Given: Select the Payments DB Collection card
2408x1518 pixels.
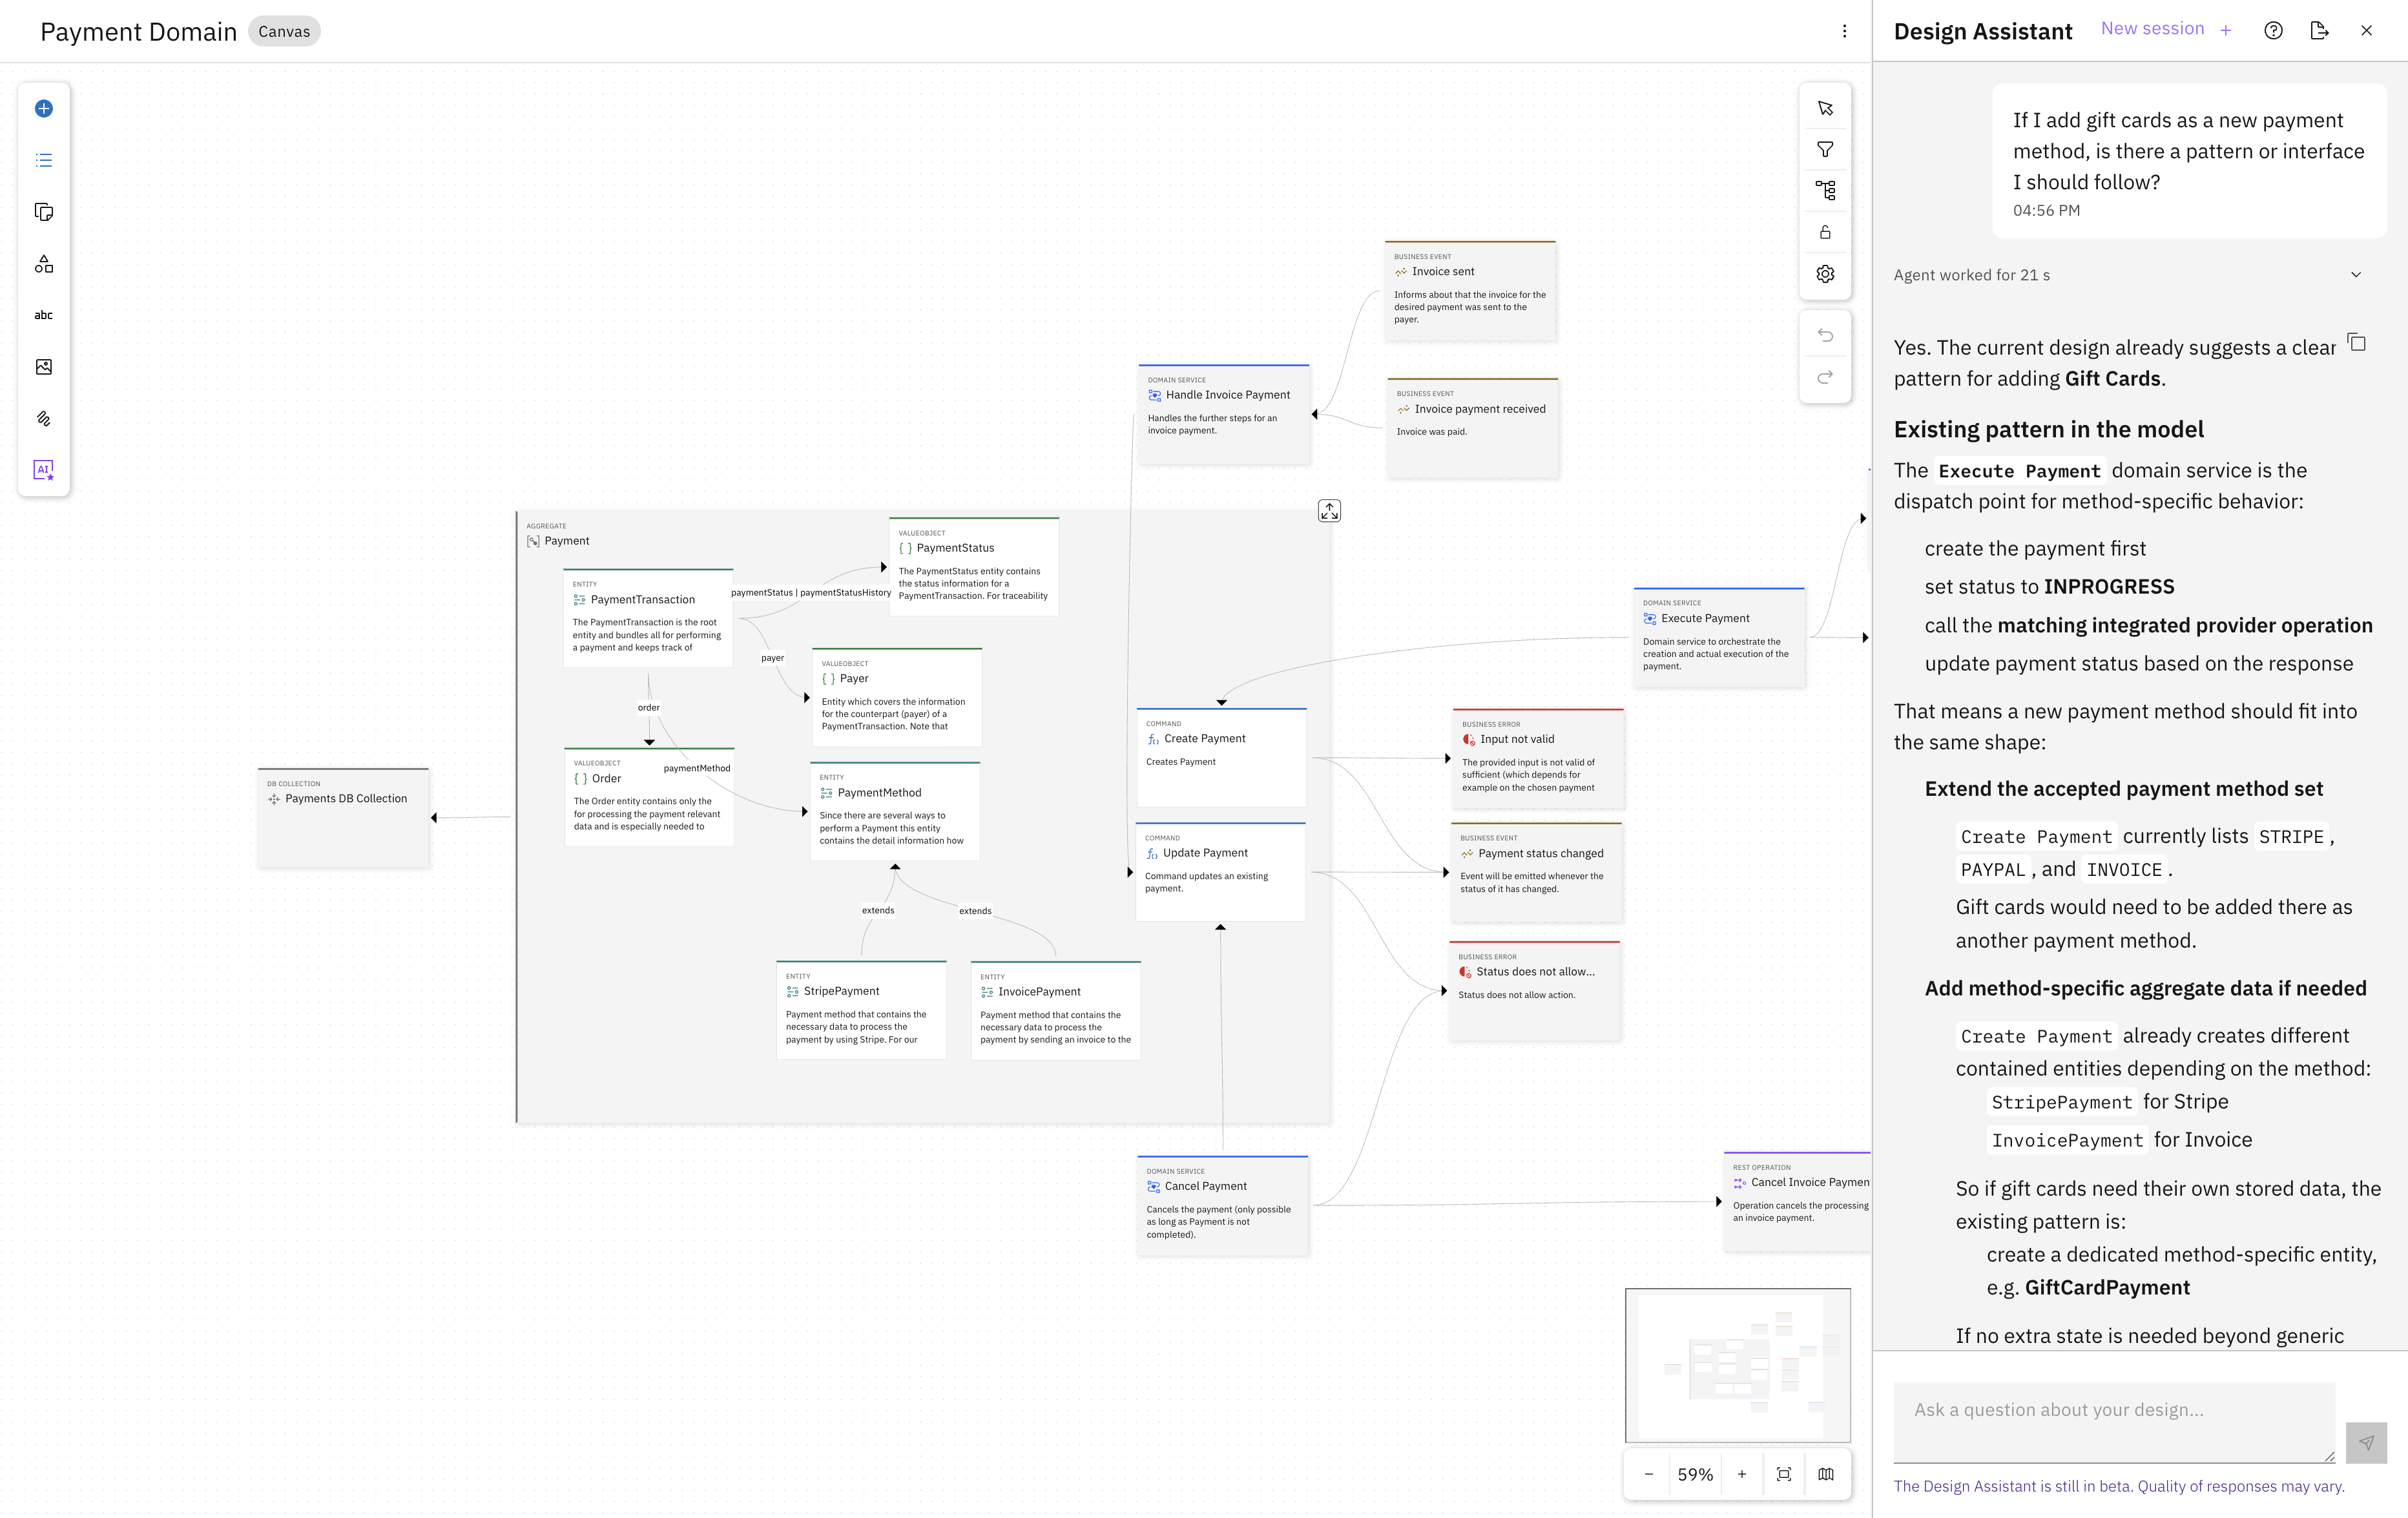Looking at the screenshot, I should tap(344, 818).
